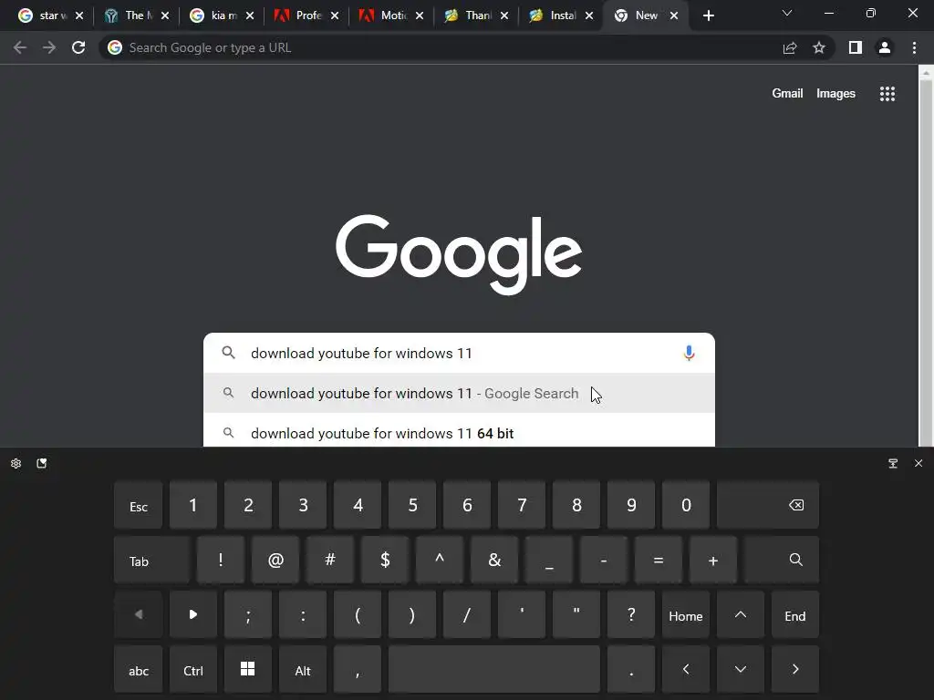
Task: Tap the Windows logo key
Action: click(248, 670)
